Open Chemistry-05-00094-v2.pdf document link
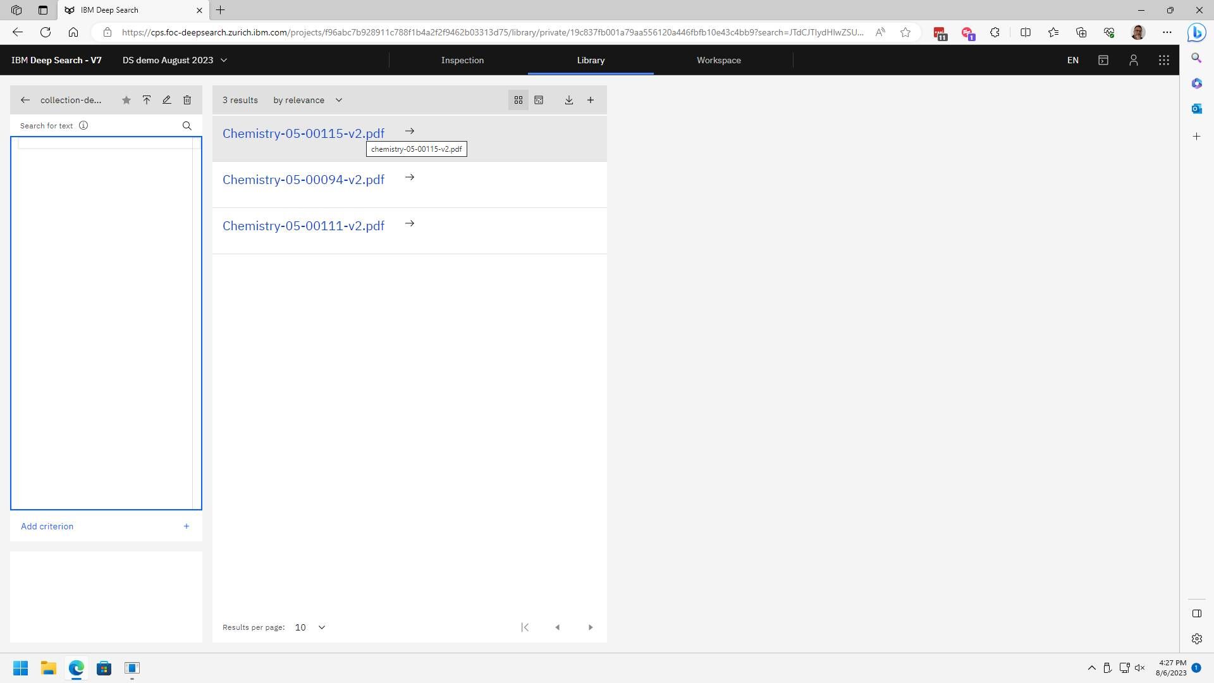The height and width of the screenshot is (683, 1214). [x=303, y=180]
